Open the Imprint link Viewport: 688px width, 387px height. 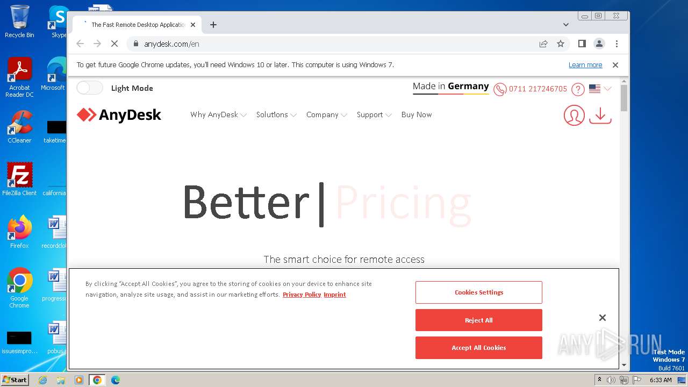click(335, 295)
